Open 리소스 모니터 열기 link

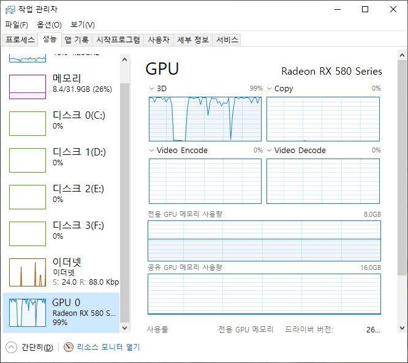pyautogui.click(x=108, y=347)
